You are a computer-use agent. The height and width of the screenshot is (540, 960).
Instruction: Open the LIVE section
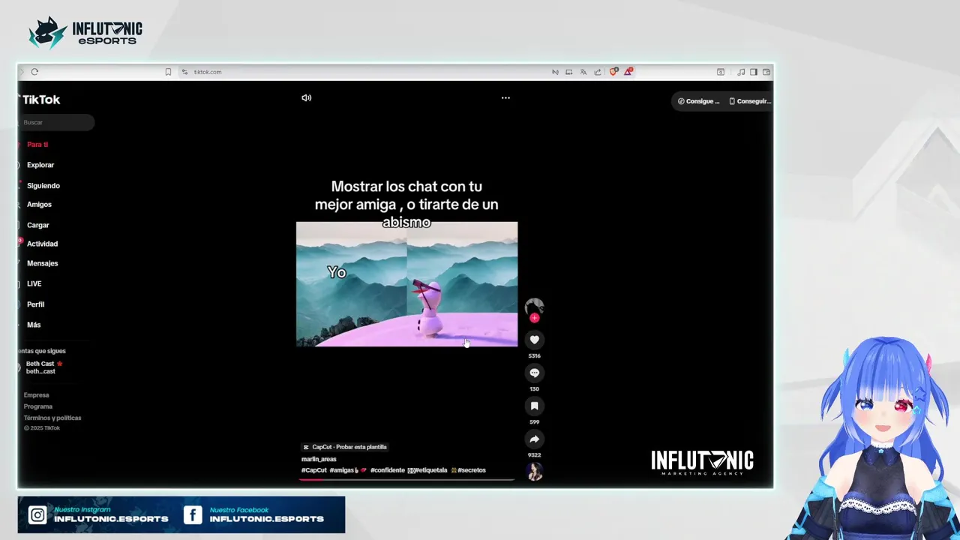pyautogui.click(x=34, y=283)
